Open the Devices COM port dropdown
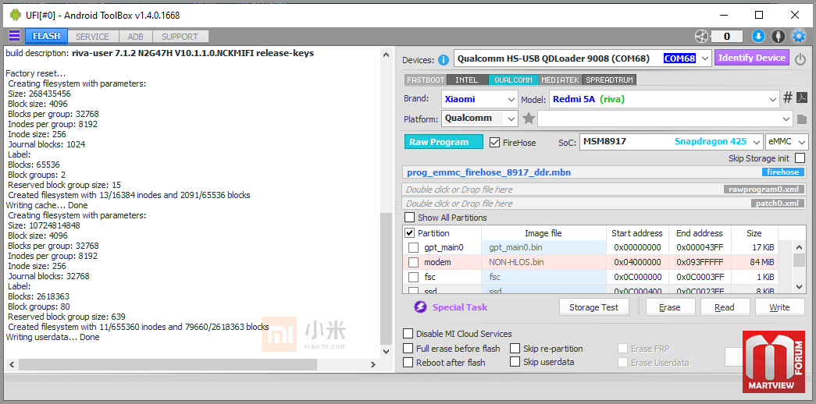This screenshot has height=404, width=816. click(x=705, y=58)
